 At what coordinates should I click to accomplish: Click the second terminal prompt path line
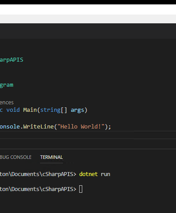[38, 189]
